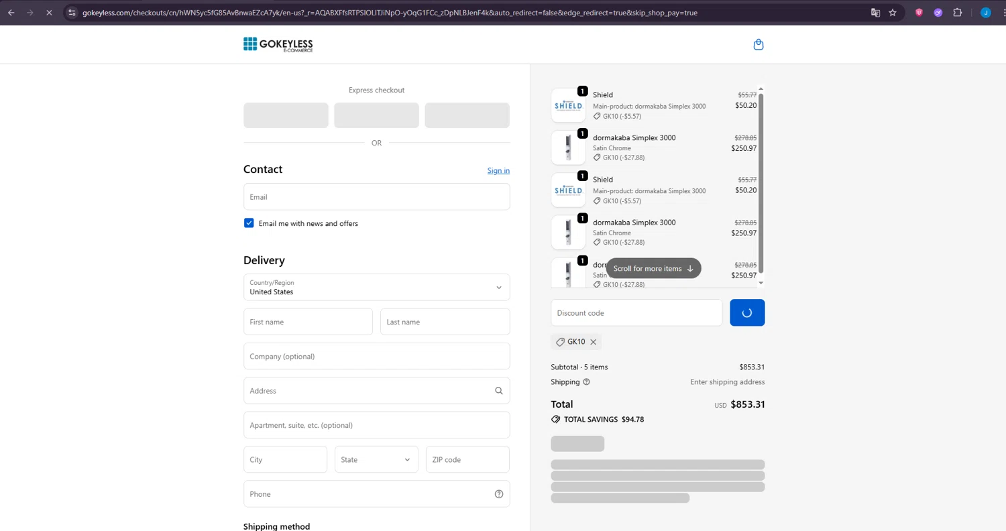
Task: Remove the GK10 discount code
Action: pyautogui.click(x=593, y=342)
